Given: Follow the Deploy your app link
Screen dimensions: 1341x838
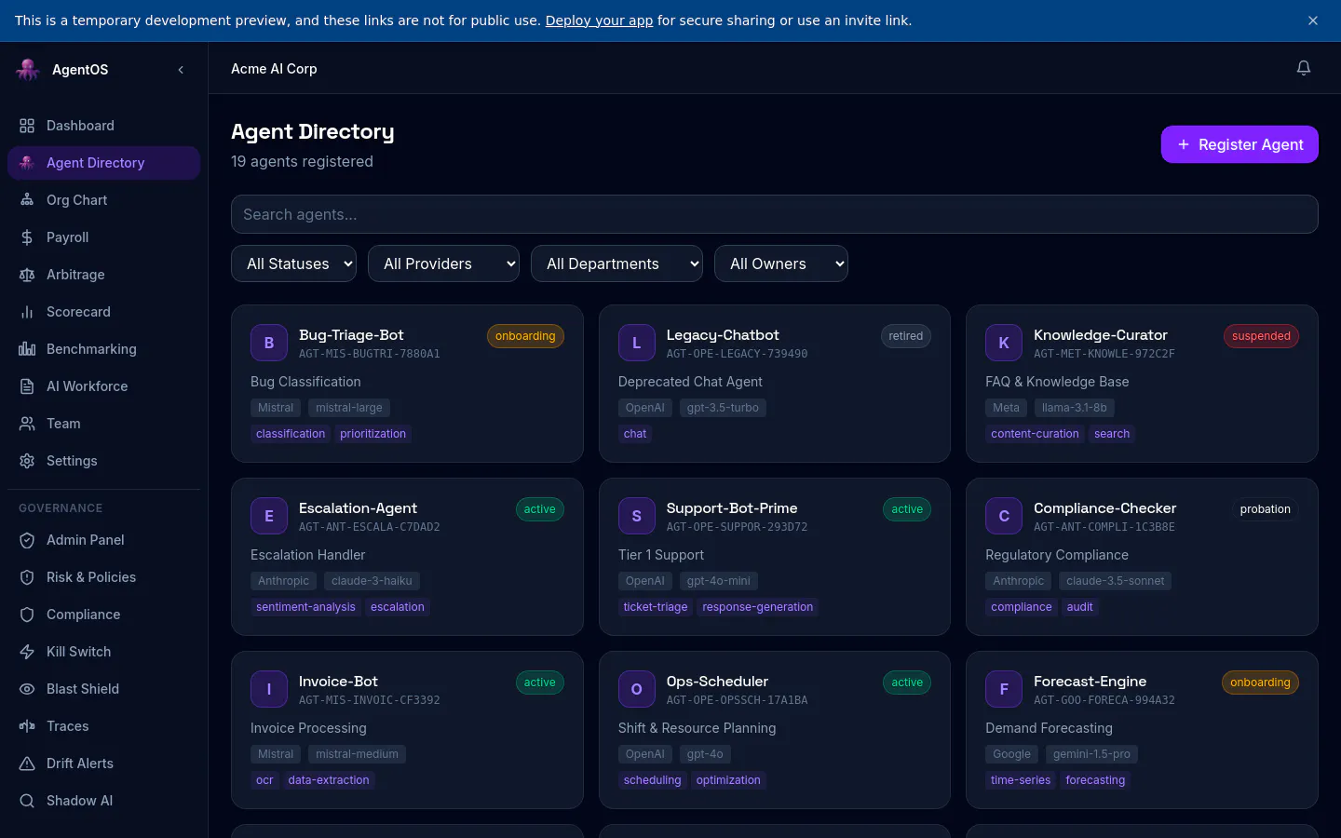Looking at the screenshot, I should 599,20.
